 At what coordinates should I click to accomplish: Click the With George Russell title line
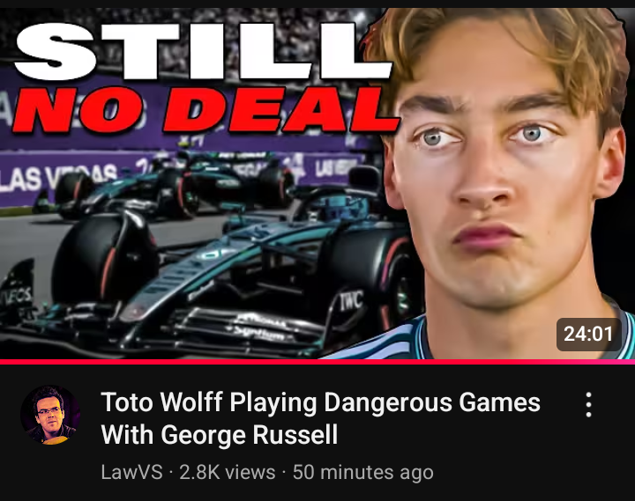pyautogui.click(x=219, y=435)
